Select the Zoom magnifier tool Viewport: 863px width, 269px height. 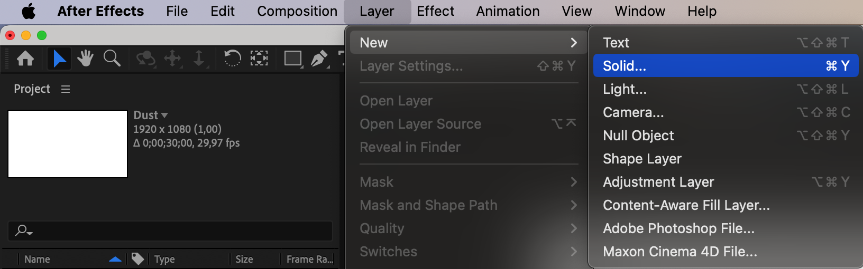point(112,58)
